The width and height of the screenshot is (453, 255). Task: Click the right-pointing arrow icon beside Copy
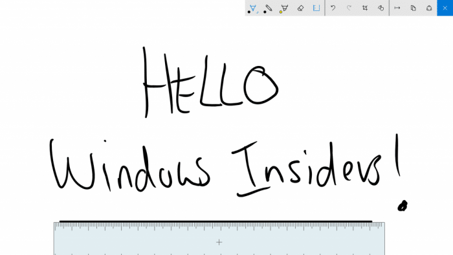coord(397,8)
